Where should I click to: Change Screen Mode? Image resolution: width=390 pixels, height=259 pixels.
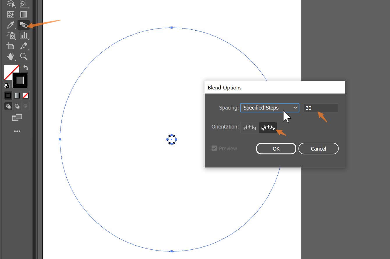pyautogui.click(x=17, y=117)
